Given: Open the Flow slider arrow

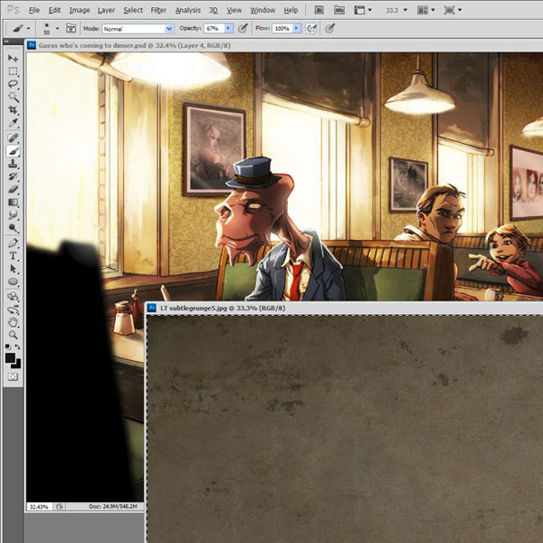Looking at the screenshot, I should tap(297, 28).
